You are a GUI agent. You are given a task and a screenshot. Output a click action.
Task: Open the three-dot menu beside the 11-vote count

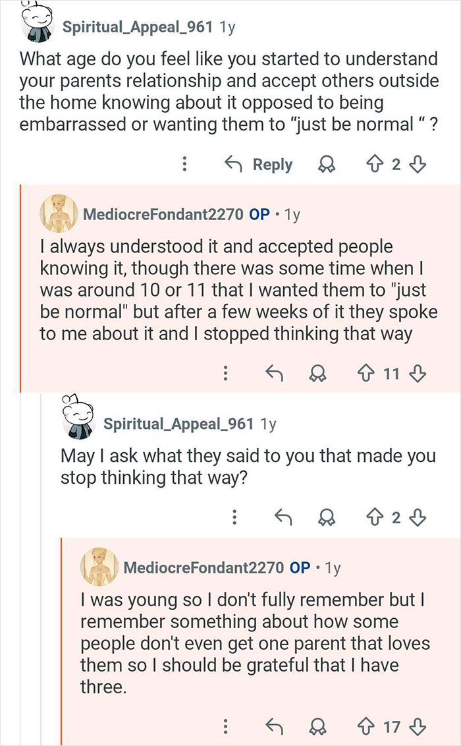point(225,373)
